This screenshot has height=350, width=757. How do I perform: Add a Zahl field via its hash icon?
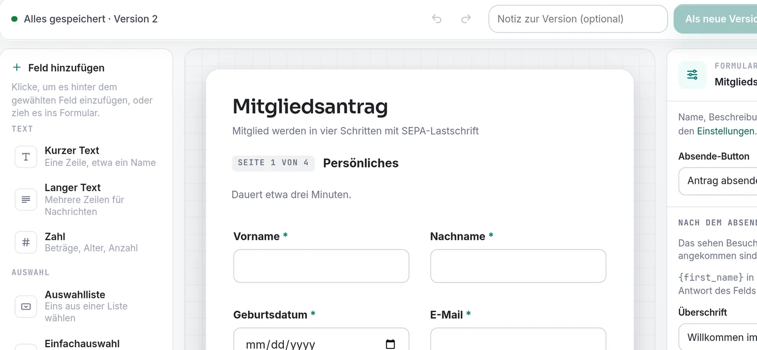coord(26,243)
